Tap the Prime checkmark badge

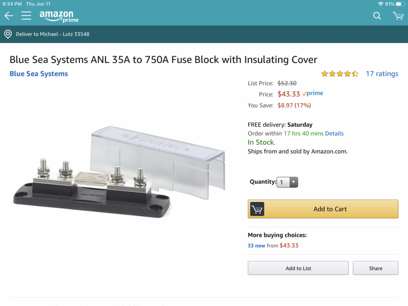click(313, 93)
